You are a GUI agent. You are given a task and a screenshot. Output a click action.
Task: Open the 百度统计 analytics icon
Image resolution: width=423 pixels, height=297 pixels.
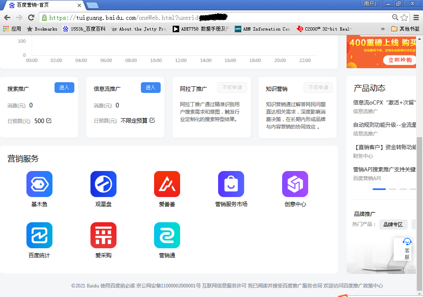pos(39,235)
